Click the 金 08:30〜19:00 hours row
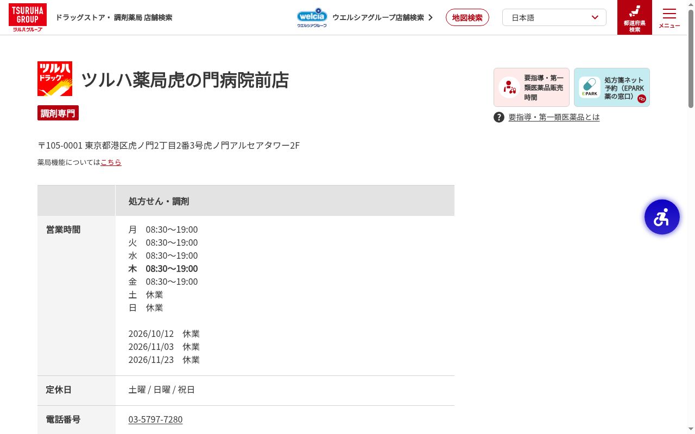 (163, 282)
